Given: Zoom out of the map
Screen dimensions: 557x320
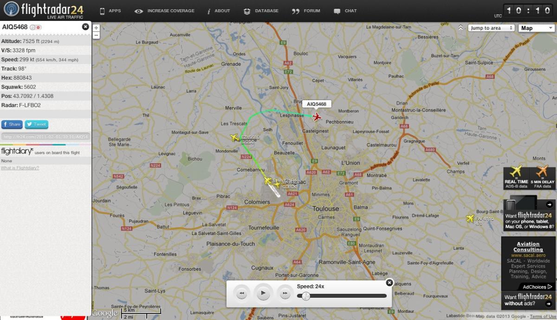Looking at the screenshot, I should click(x=96, y=35).
